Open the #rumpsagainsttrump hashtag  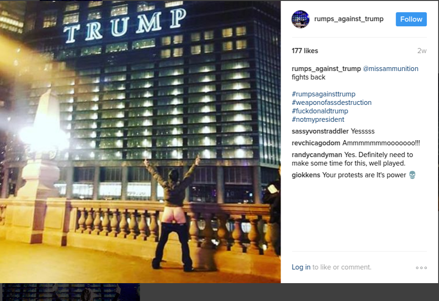[x=323, y=94]
